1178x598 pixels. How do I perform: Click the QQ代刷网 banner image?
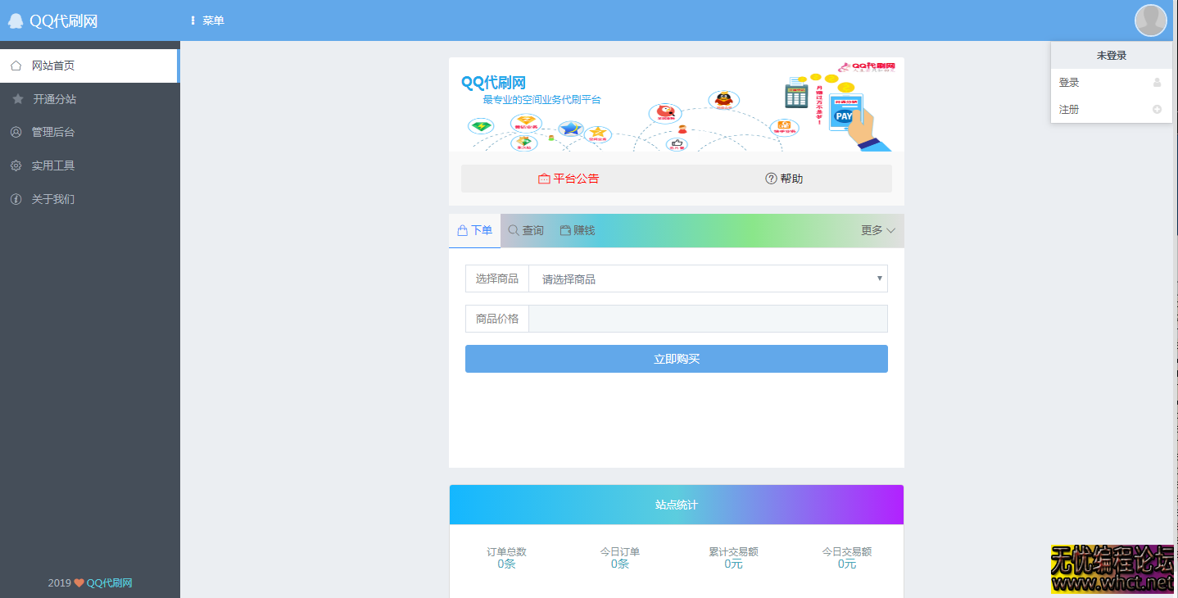(x=676, y=105)
